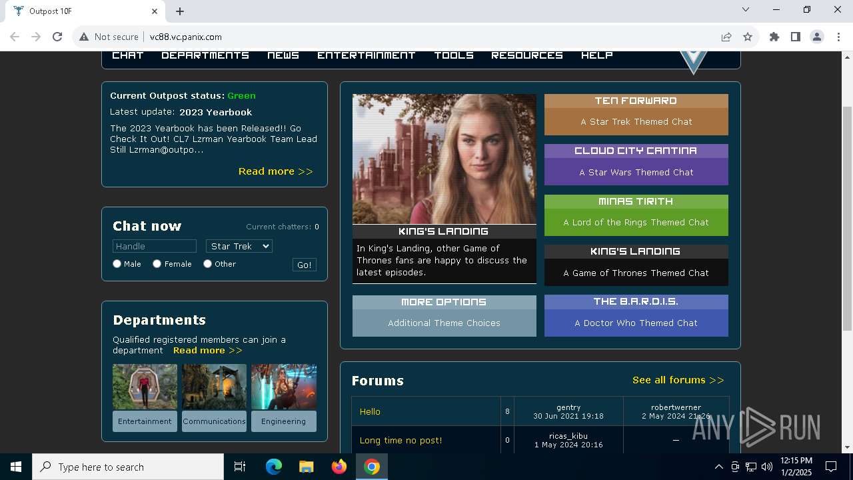This screenshot has width=853, height=480.
Task: Open Task View in the taskbar
Action: pyautogui.click(x=240, y=467)
